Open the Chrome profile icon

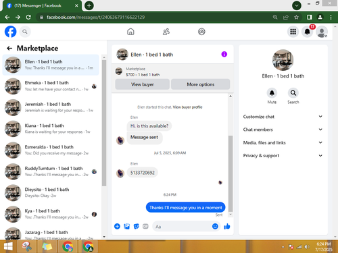[x=320, y=17]
